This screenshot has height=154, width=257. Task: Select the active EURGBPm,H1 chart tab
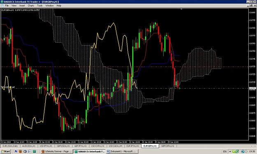coord(150,146)
